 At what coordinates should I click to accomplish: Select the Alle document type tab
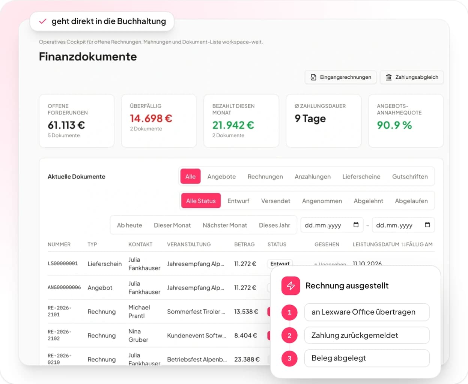[x=190, y=177]
